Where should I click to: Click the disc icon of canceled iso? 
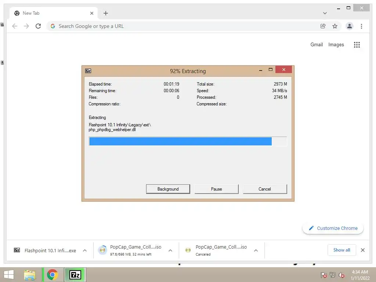point(188,250)
